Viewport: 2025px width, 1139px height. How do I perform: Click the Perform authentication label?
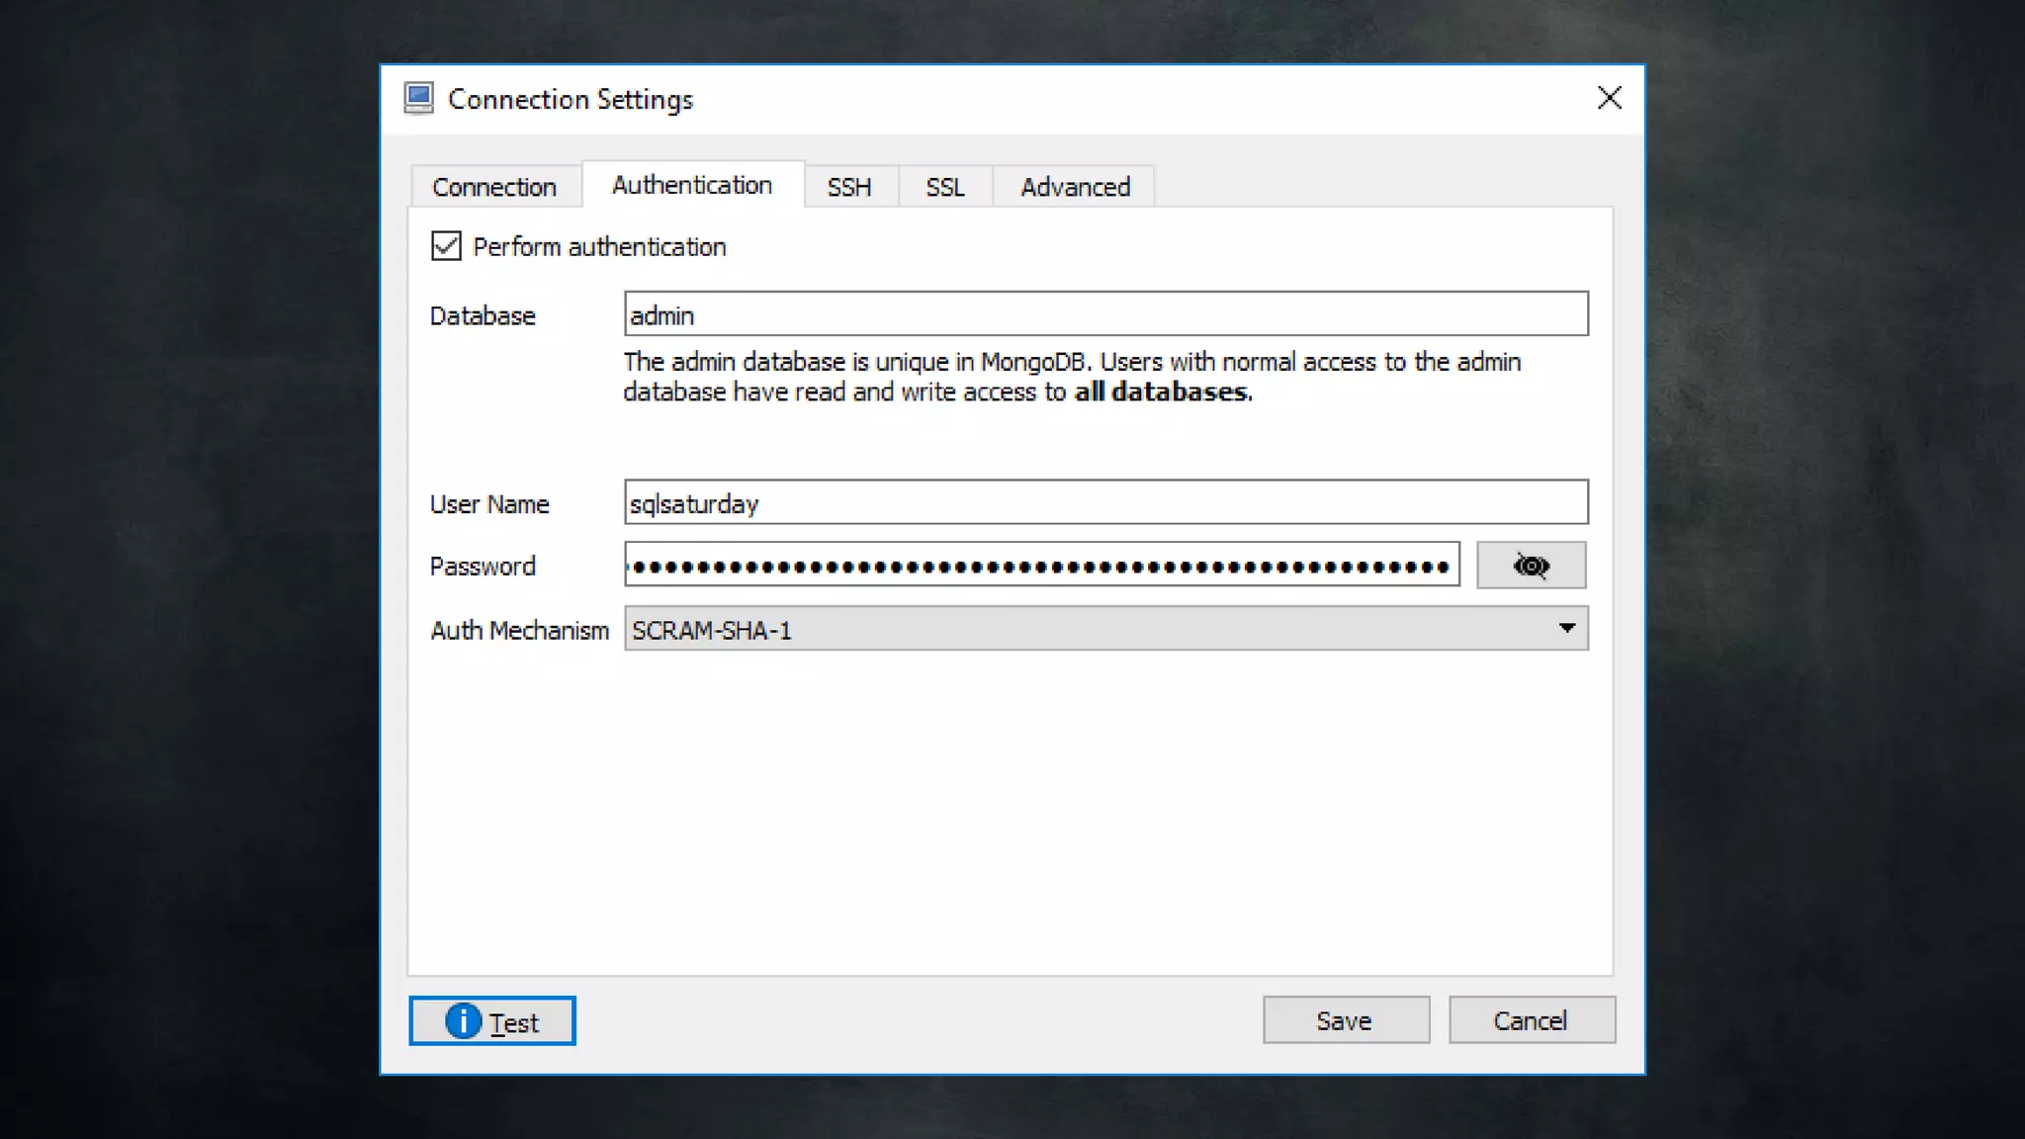(x=599, y=247)
